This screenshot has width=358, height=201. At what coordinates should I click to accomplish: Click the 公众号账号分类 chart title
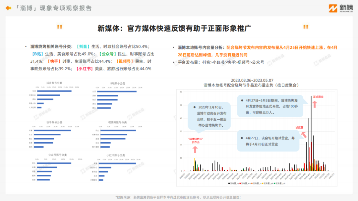point(57,155)
